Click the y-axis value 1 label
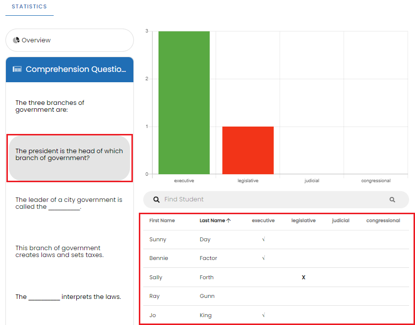 pyautogui.click(x=147, y=127)
